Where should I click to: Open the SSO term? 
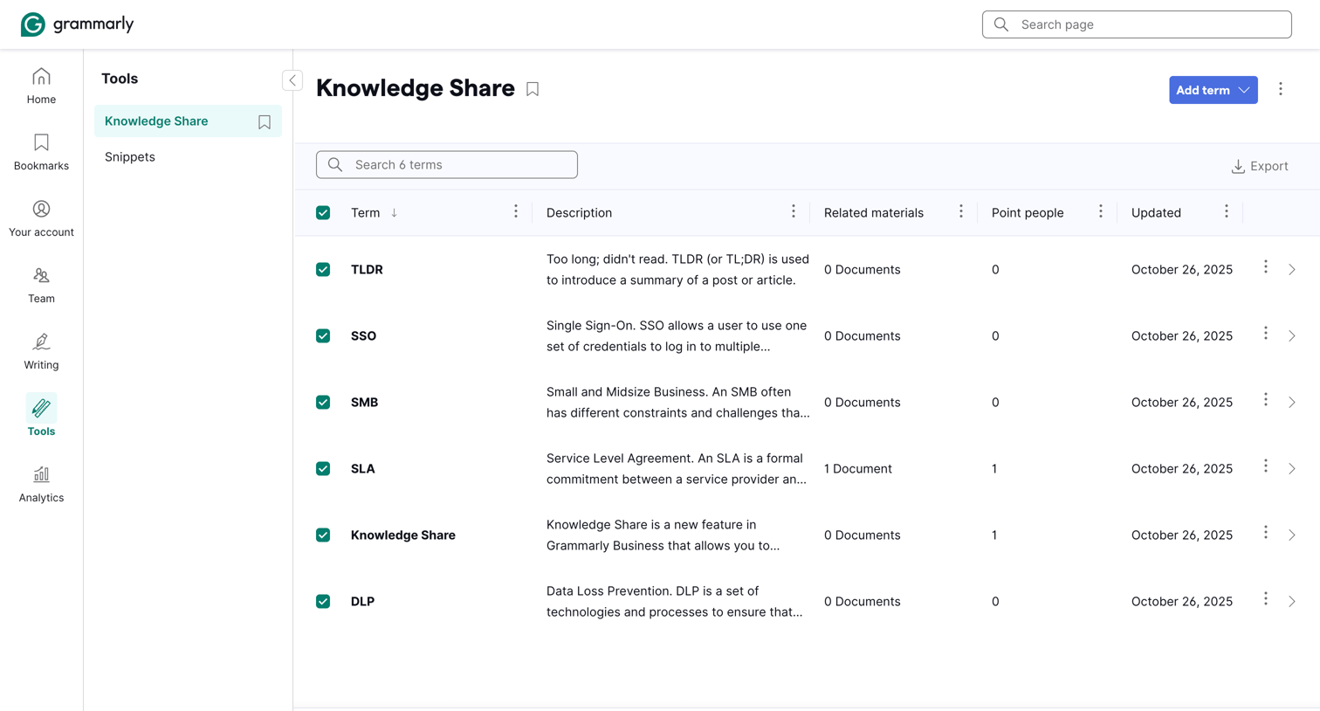coord(363,336)
